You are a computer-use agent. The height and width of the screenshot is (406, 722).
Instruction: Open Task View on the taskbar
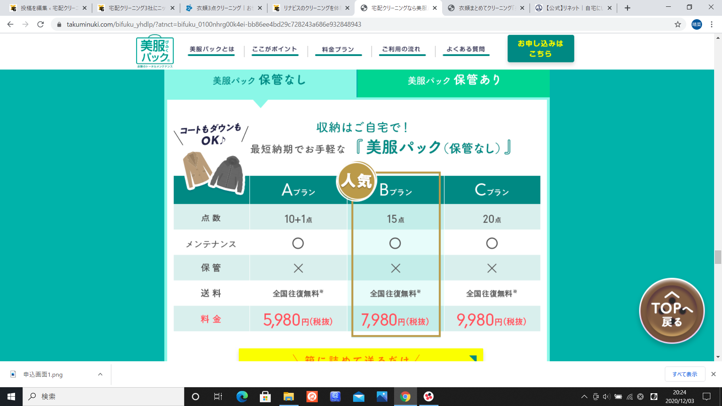[218, 397]
